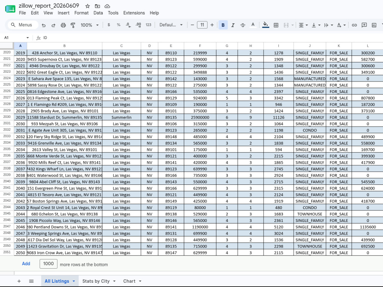This screenshot has height=287, width=383.
Task: Move document using folder icon
Action: click(x=97, y=6)
